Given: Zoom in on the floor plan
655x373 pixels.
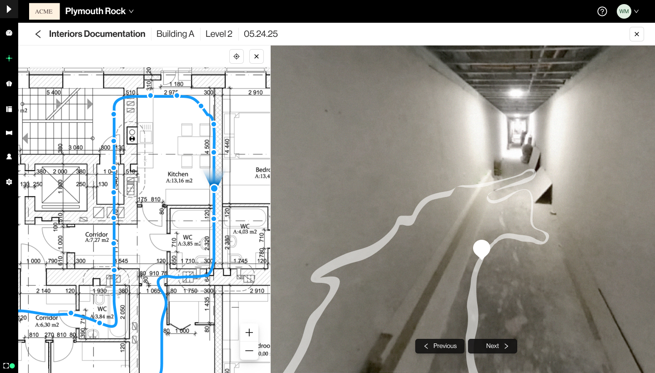Looking at the screenshot, I should [249, 333].
